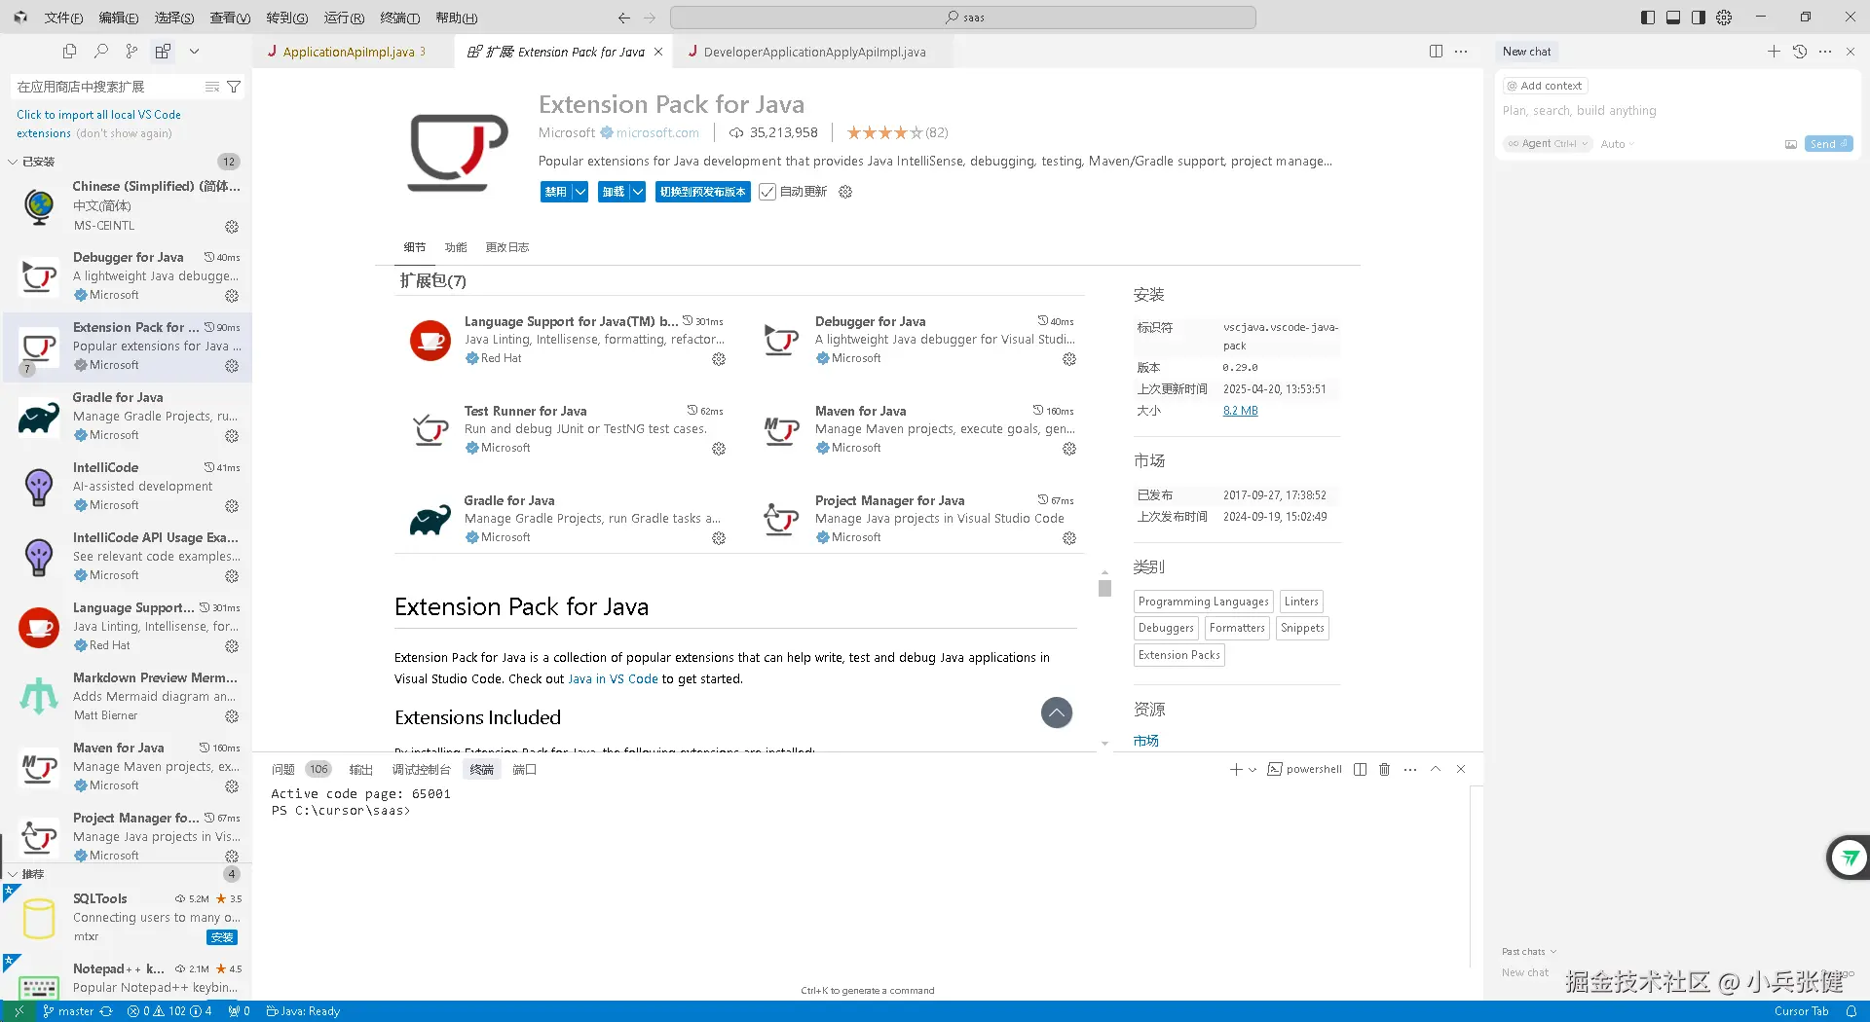This screenshot has height=1022, width=1870.
Task: Kill the terminal with trash icon
Action: [1384, 770]
